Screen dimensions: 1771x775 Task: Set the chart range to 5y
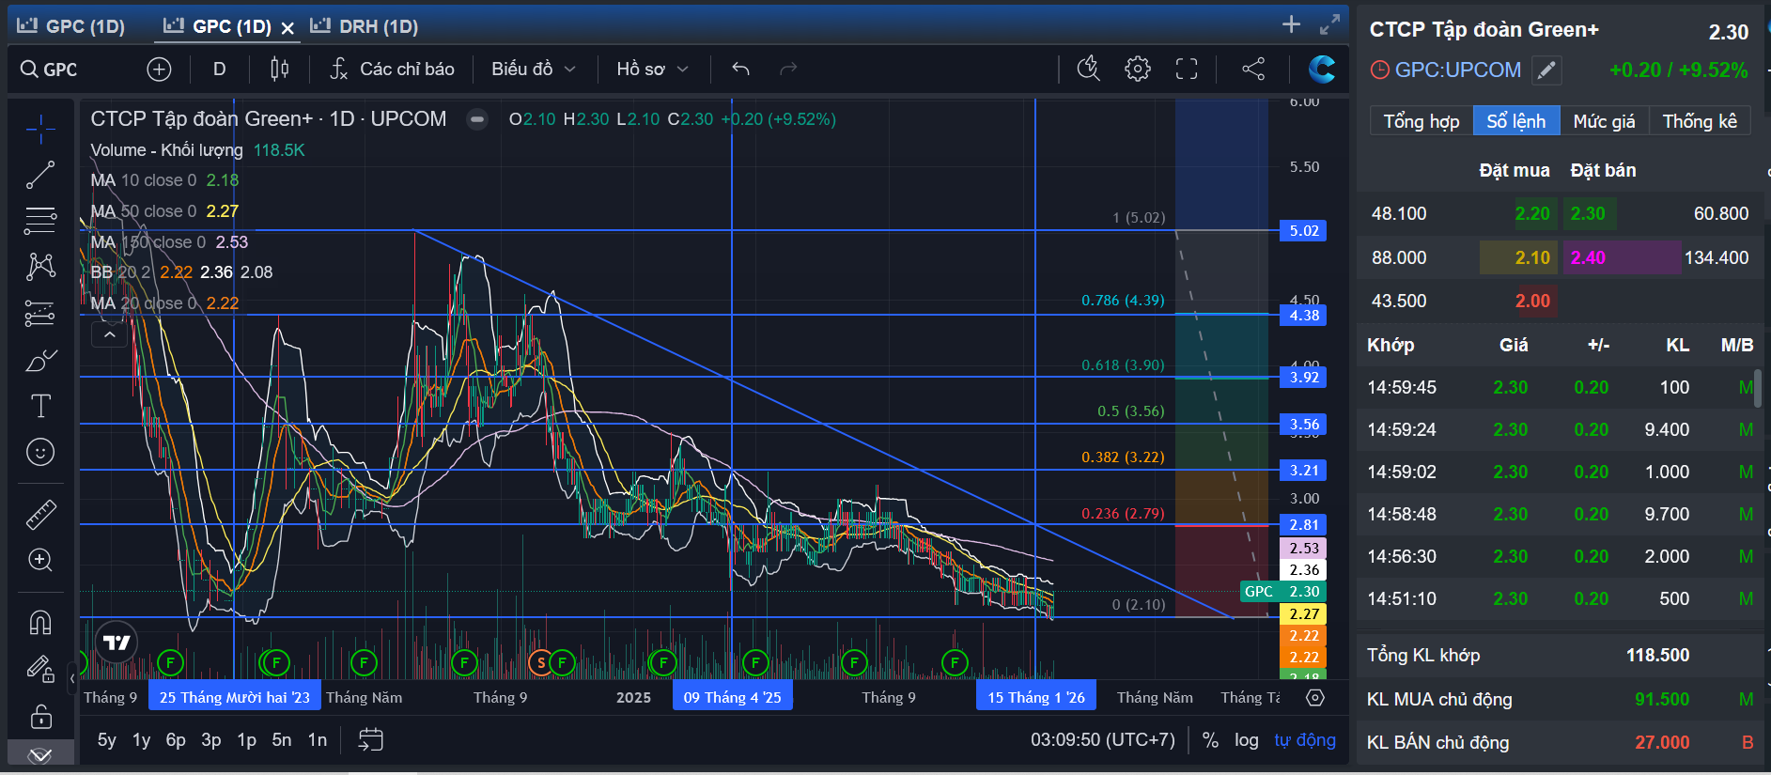(x=107, y=740)
